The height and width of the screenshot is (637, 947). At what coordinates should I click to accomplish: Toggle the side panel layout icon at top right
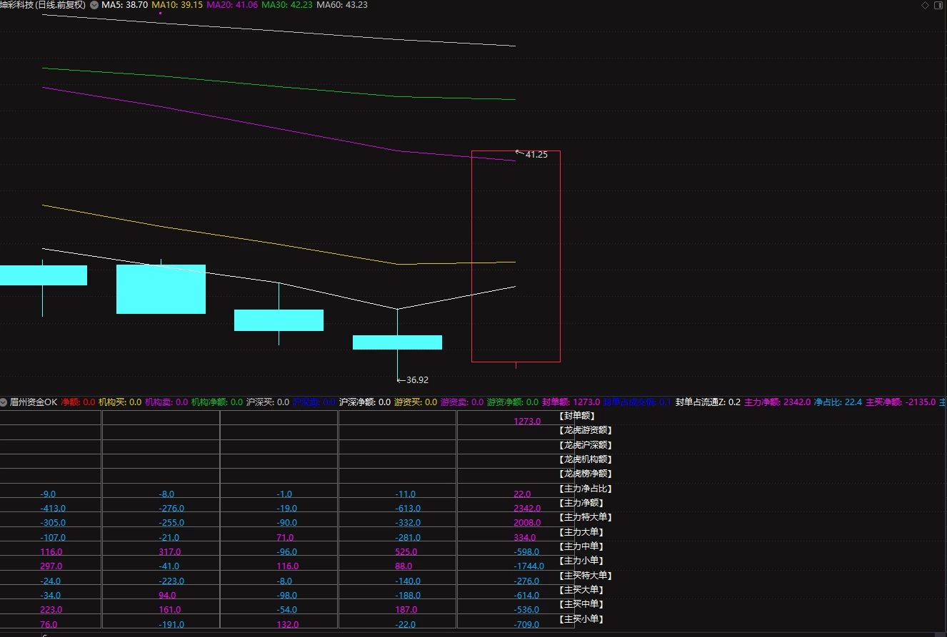tap(938, 5)
